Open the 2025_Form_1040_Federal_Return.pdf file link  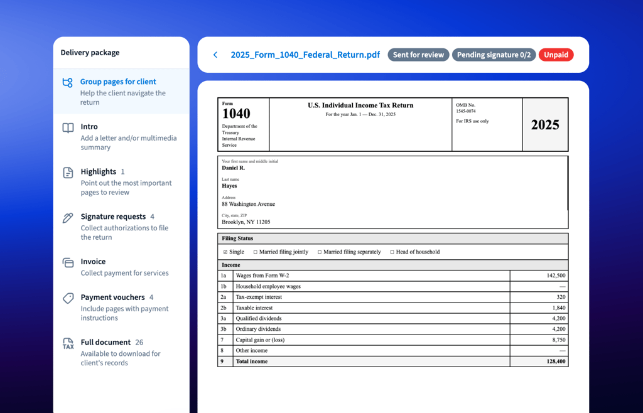click(x=305, y=55)
